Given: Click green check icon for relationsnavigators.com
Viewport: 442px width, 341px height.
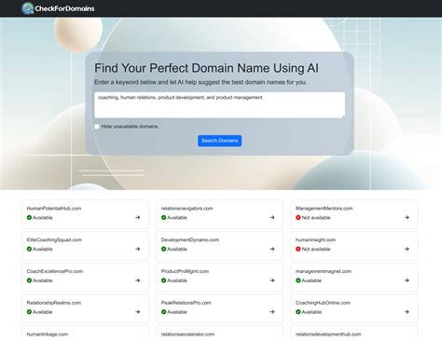Looking at the screenshot, I should coord(164,217).
